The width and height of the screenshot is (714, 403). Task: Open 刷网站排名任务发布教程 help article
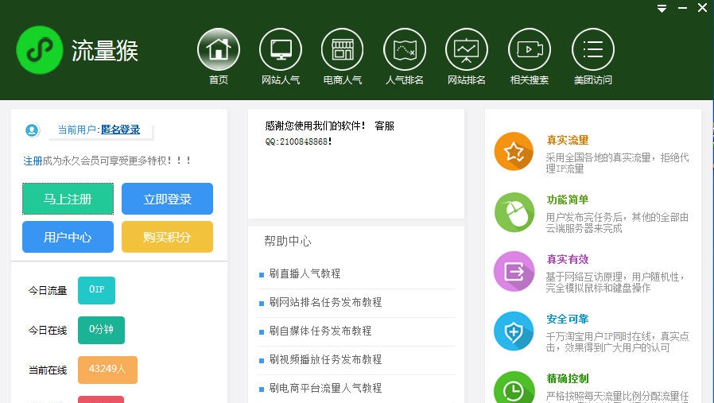pyautogui.click(x=325, y=302)
